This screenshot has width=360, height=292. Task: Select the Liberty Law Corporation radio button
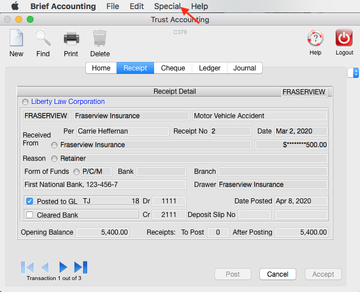coord(25,102)
